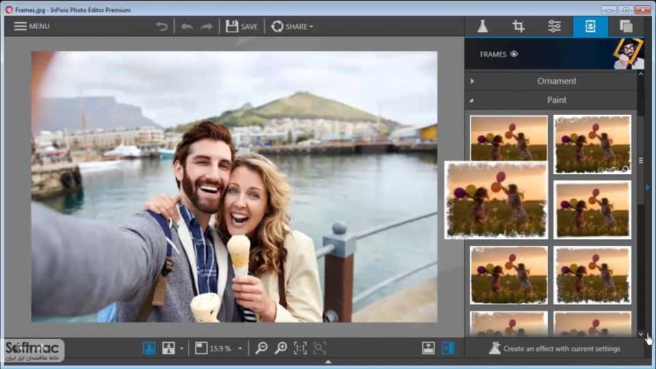Image resolution: width=656 pixels, height=369 pixels.
Task: Click the frames panel scrollbar thumb grip
Action: click(x=641, y=161)
